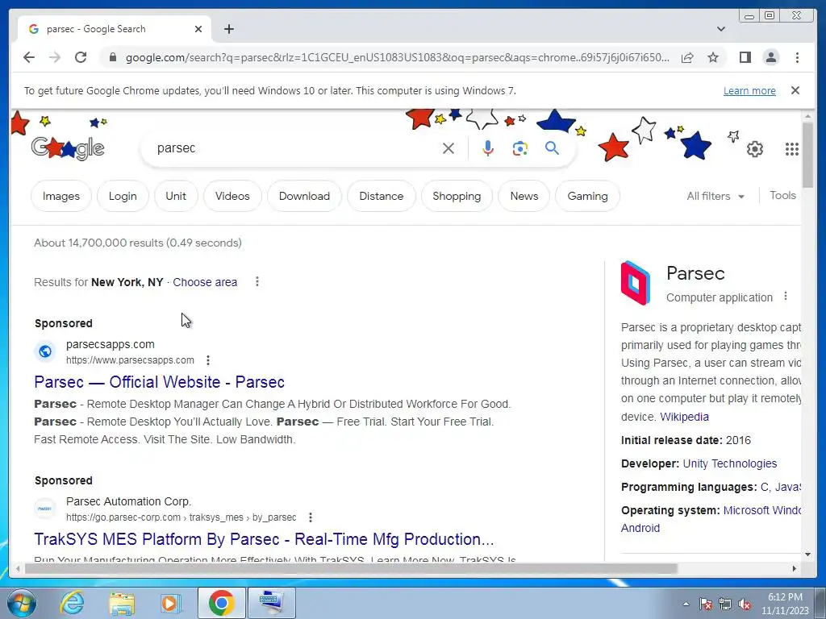Click the forward navigation arrow
The width and height of the screenshot is (826, 619).
(x=55, y=57)
